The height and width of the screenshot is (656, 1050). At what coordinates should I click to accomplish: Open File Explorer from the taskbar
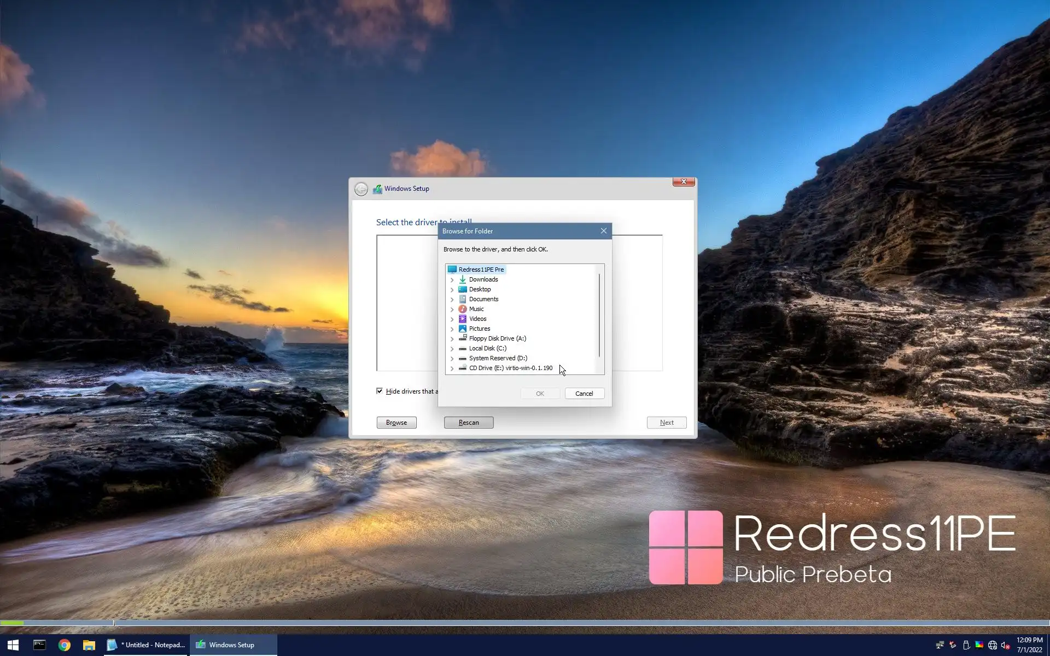click(x=89, y=645)
